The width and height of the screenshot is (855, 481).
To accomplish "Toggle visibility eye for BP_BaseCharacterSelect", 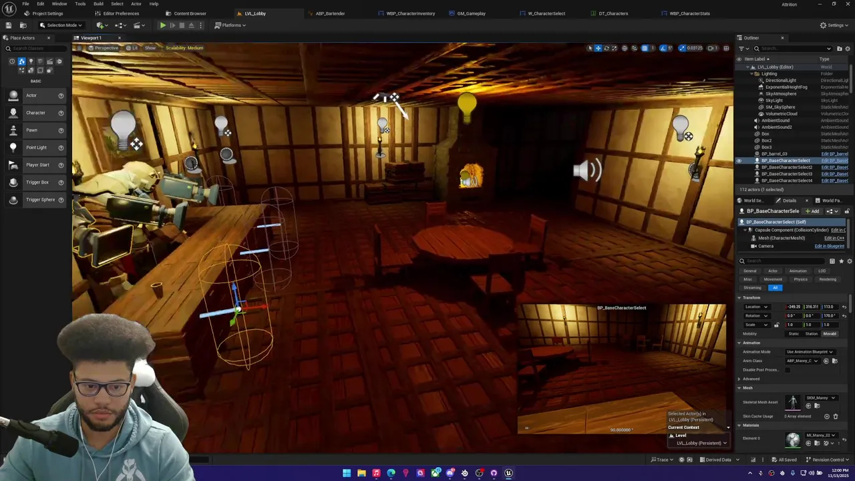I will point(739,161).
